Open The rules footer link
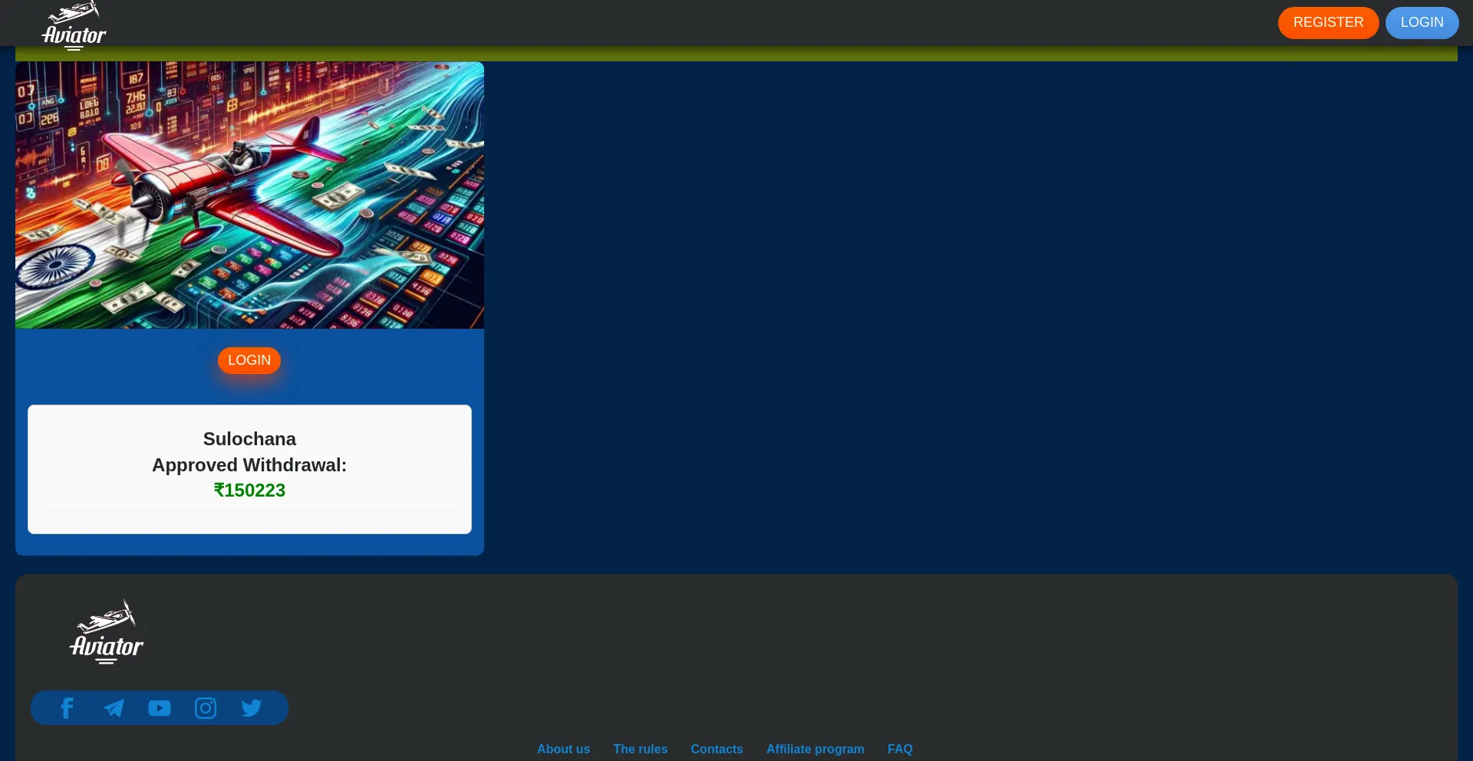The width and height of the screenshot is (1473, 761). (641, 750)
